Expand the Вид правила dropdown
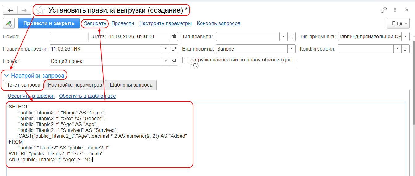 coord(291,49)
